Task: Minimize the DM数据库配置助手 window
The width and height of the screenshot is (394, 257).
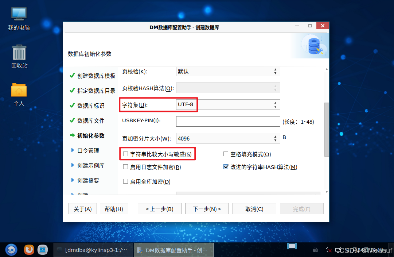Action: point(297,26)
